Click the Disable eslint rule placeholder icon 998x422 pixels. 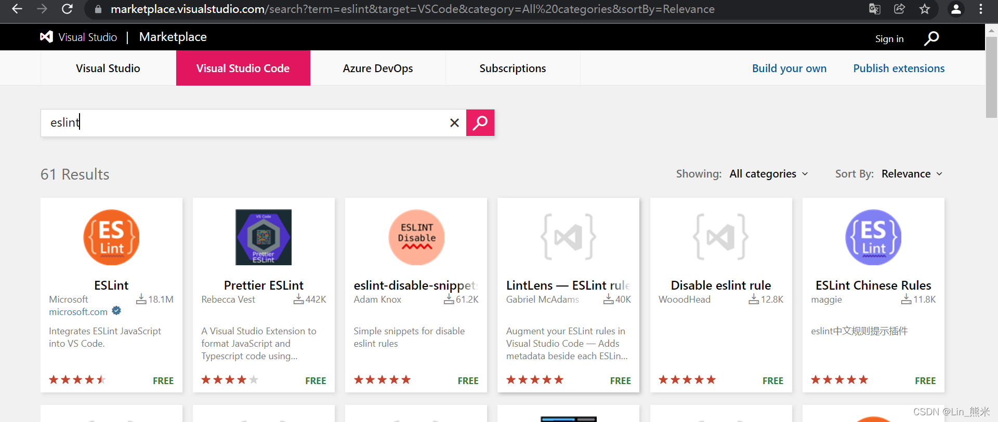point(720,237)
